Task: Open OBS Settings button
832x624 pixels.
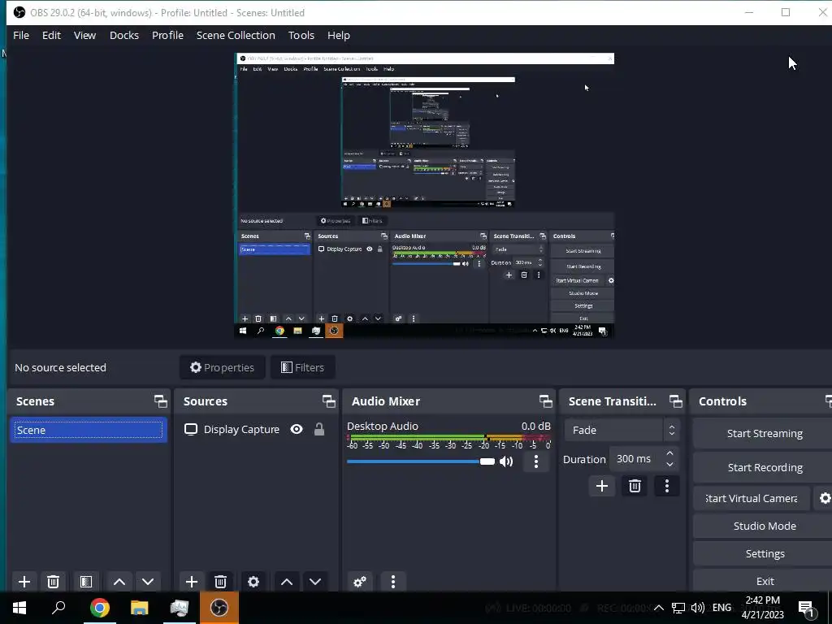Action: 764,553
